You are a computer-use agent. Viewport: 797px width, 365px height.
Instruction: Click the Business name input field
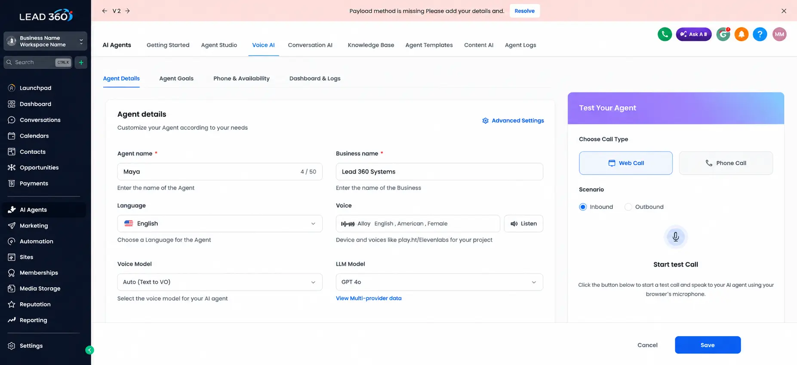point(439,172)
